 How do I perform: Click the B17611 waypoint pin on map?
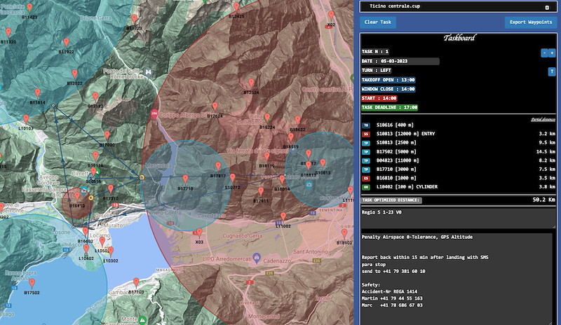pyautogui.click(x=261, y=191)
